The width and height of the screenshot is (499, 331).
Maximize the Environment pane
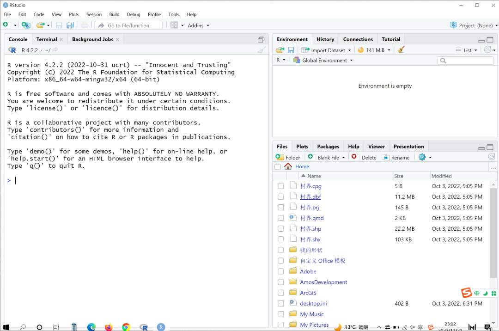[x=490, y=40]
